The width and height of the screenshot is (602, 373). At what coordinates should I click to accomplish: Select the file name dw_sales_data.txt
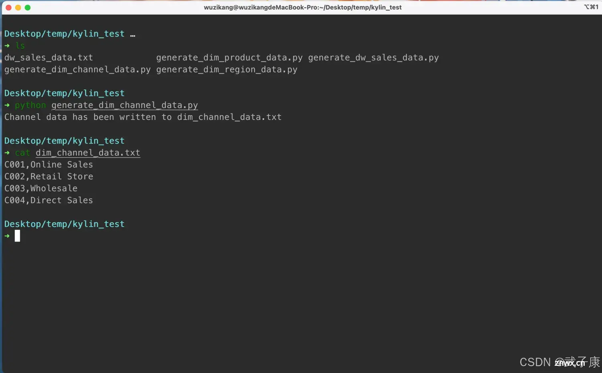pos(49,58)
